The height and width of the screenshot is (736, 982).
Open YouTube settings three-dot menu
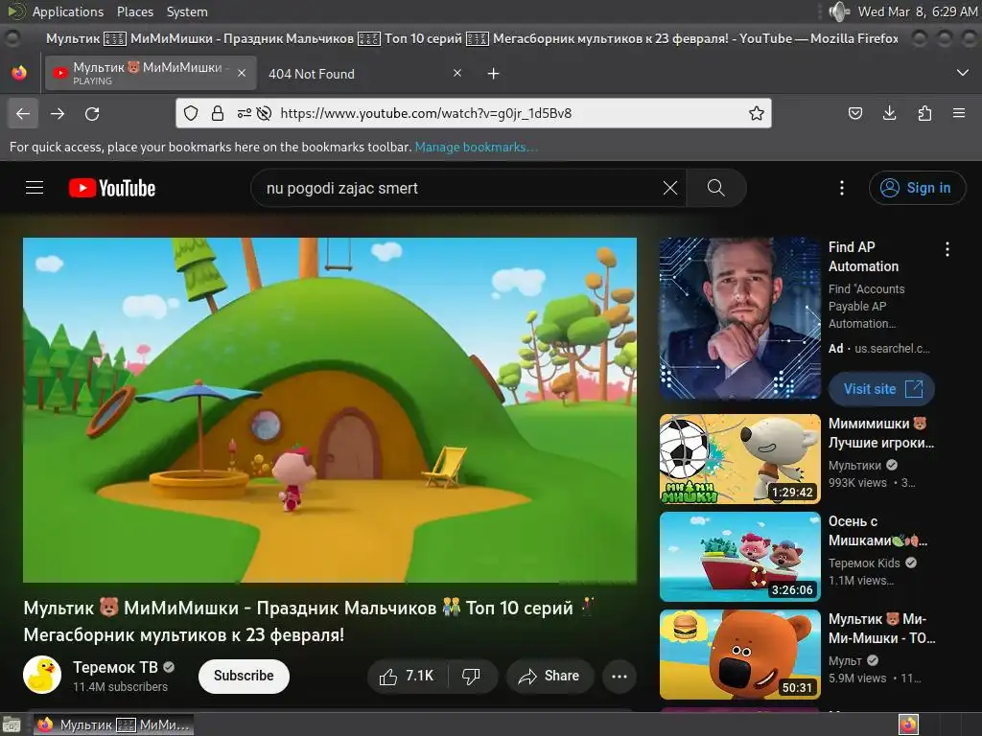click(842, 188)
